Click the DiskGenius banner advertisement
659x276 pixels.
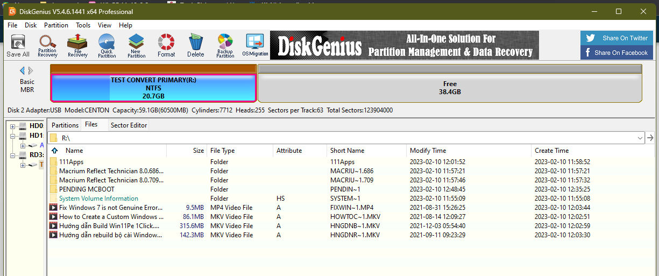tap(404, 45)
